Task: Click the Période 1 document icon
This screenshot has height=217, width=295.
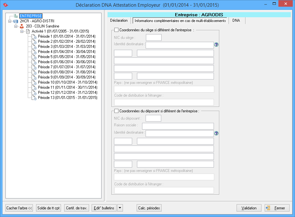Action: 34,36
